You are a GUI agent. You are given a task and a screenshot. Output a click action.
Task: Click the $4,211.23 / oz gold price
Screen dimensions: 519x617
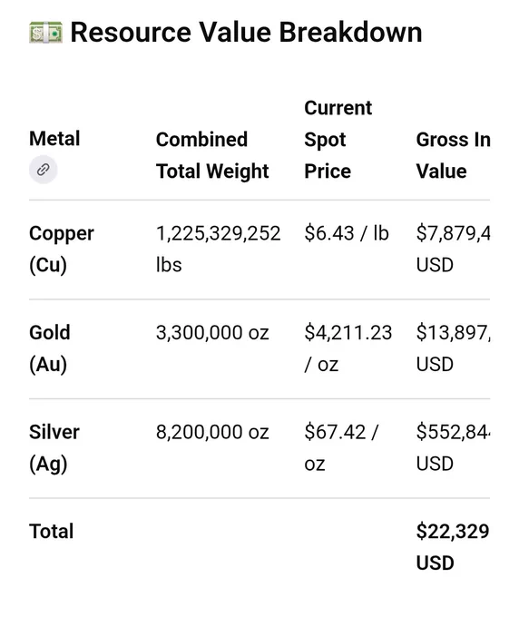pyautogui.click(x=348, y=348)
